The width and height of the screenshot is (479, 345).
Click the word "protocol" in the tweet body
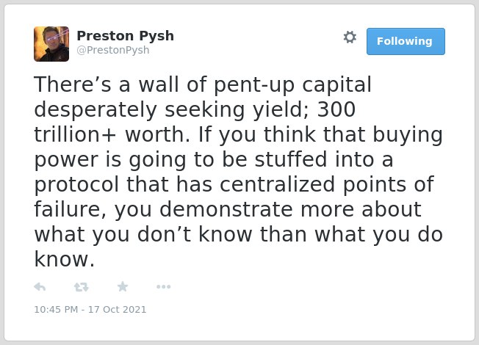click(x=76, y=185)
